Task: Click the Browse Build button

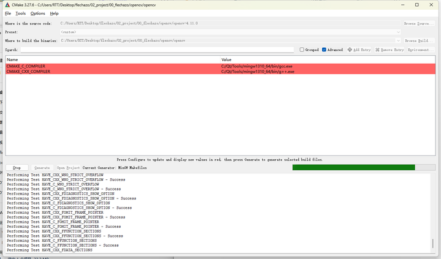Action: [419, 41]
